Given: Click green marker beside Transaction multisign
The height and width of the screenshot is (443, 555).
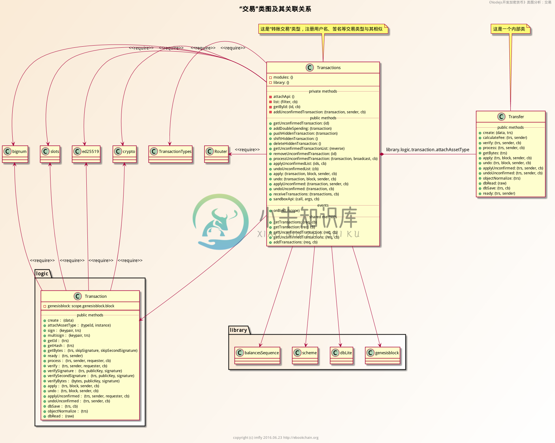Looking at the screenshot, I should point(45,336).
